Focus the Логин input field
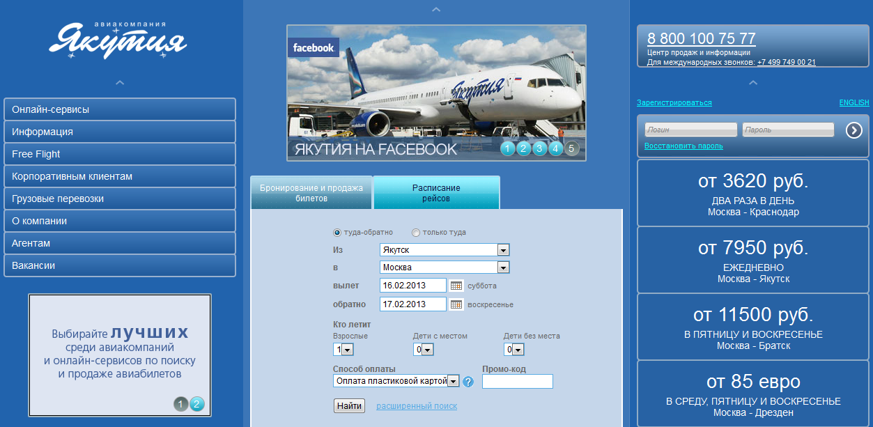Viewport: 873px width, 427px height. 690,130
